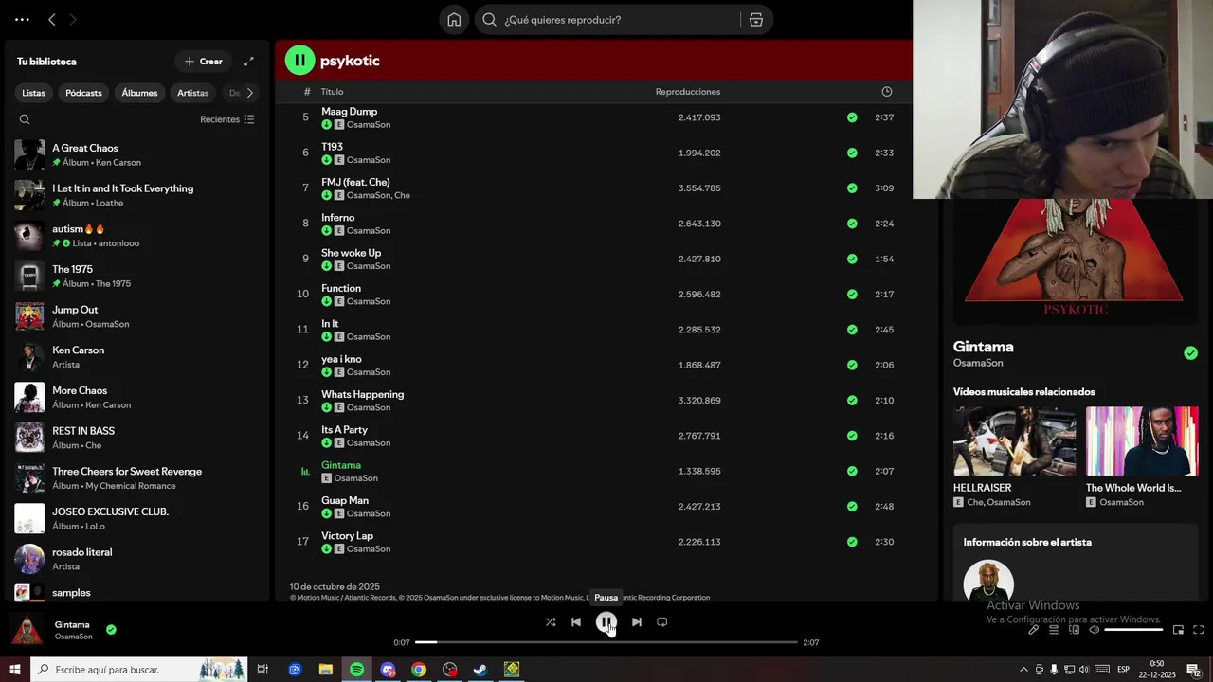Go back with the top arrow
This screenshot has height=682, width=1213.
(x=52, y=20)
